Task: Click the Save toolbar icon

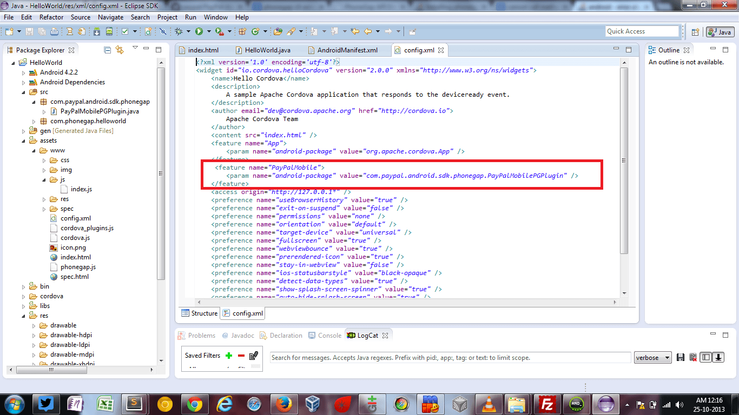Action: click(29, 32)
